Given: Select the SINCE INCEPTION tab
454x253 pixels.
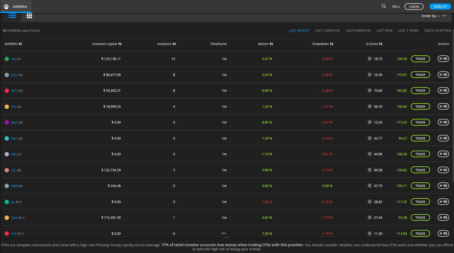Looking at the screenshot, I should coord(438,31).
